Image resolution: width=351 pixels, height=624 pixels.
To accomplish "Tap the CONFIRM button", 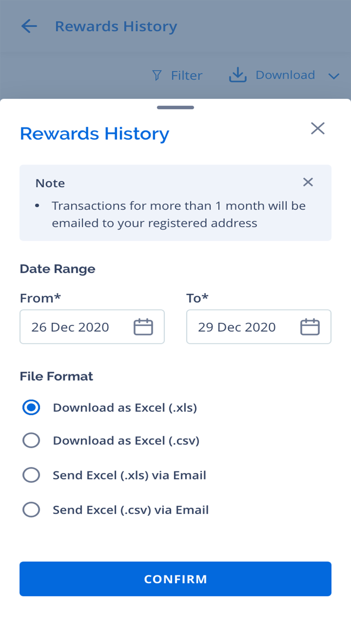I will 175,579.
